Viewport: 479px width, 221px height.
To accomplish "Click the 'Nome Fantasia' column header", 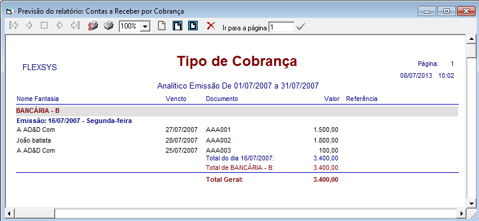I will pyautogui.click(x=37, y=99).
